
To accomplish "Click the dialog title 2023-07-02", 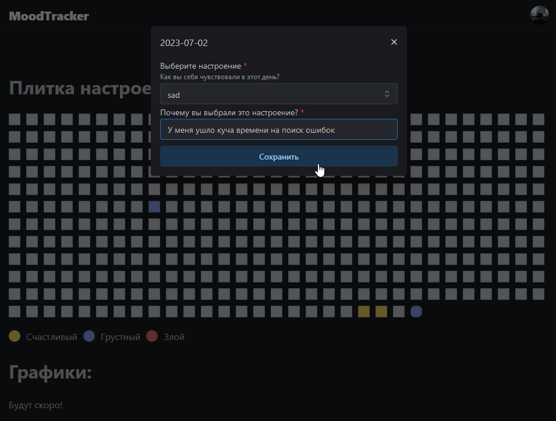I will click(183, 43).
